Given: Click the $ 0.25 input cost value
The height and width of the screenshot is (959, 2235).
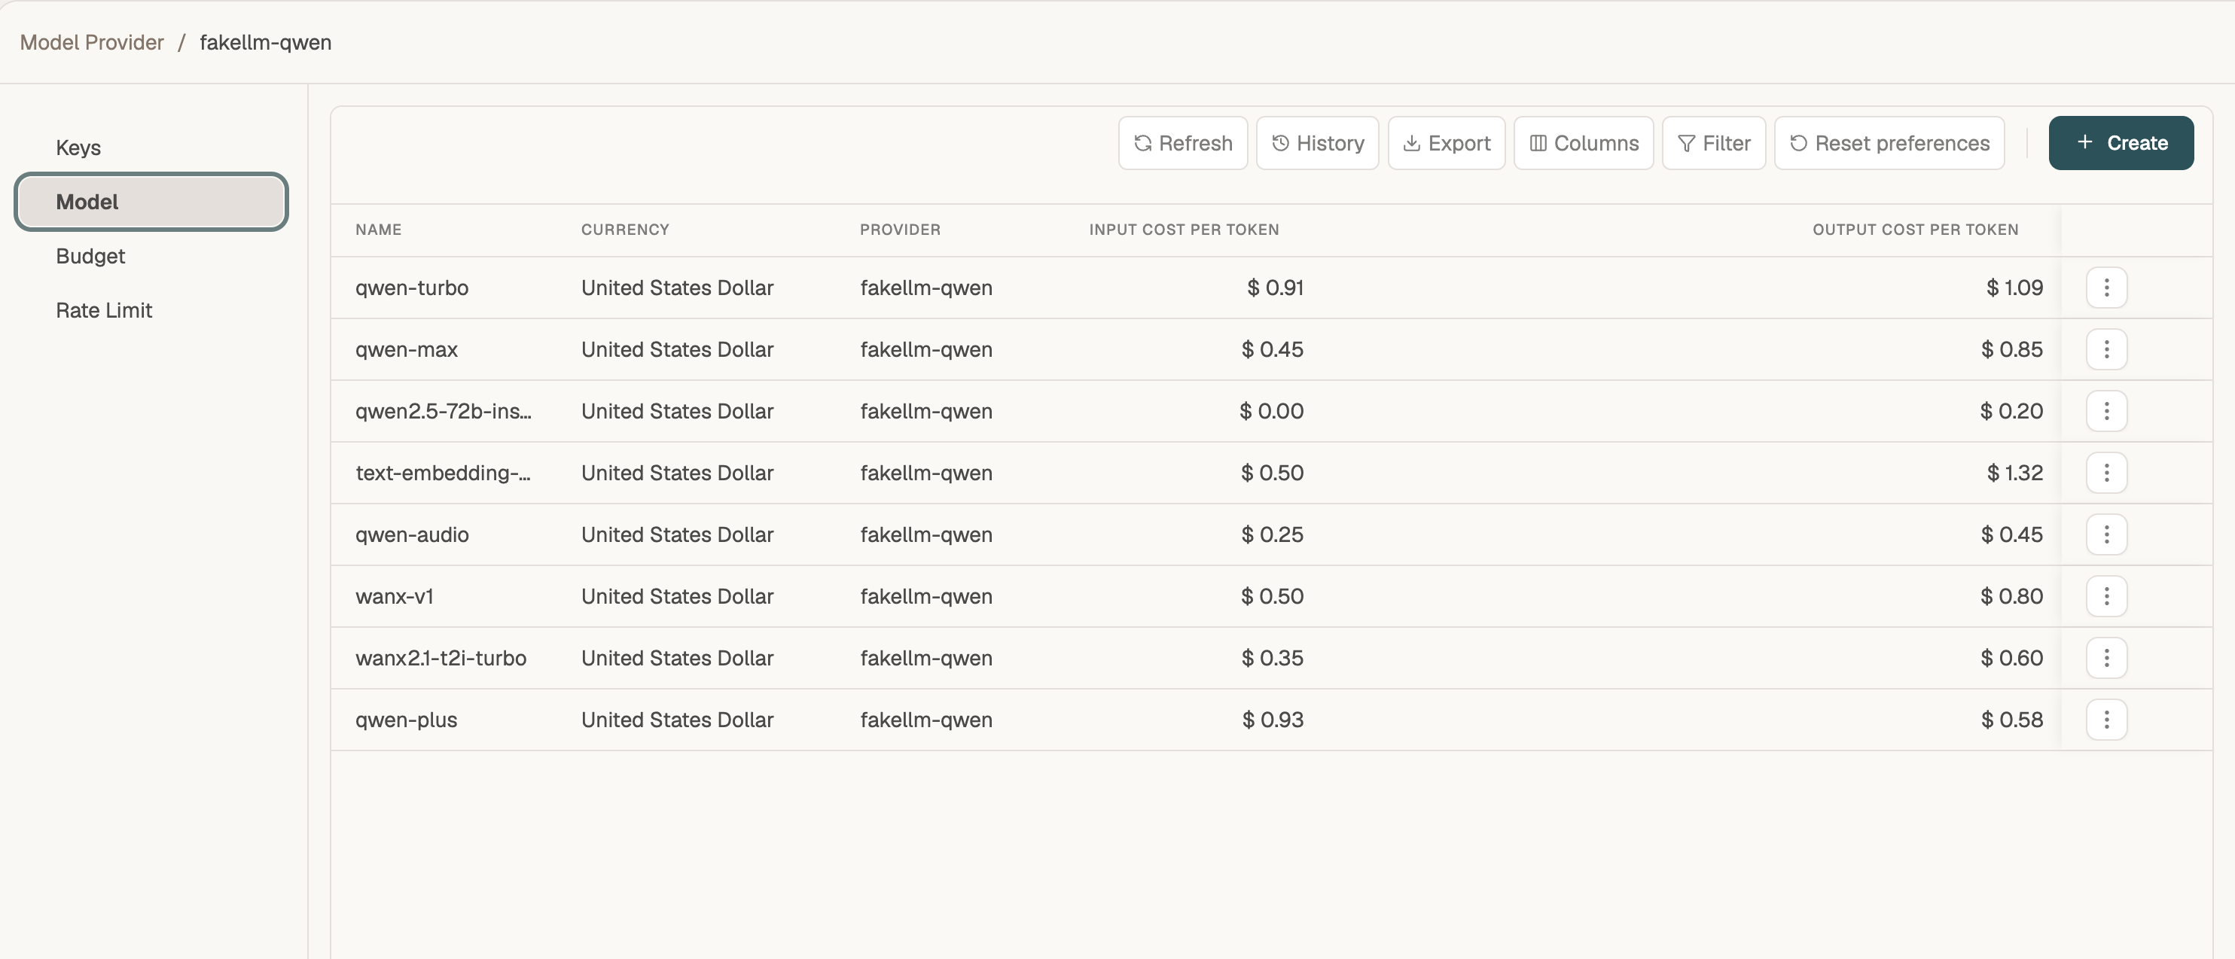Looking at the screenshot, I should [1272, 534].
